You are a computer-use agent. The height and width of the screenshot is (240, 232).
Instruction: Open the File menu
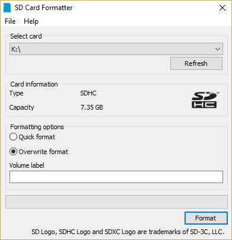click(10, 21)
